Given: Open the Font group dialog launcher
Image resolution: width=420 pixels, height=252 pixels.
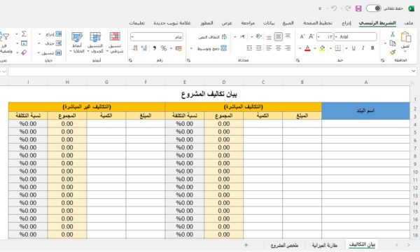Looking at the screenshot, I should [297, 60].
